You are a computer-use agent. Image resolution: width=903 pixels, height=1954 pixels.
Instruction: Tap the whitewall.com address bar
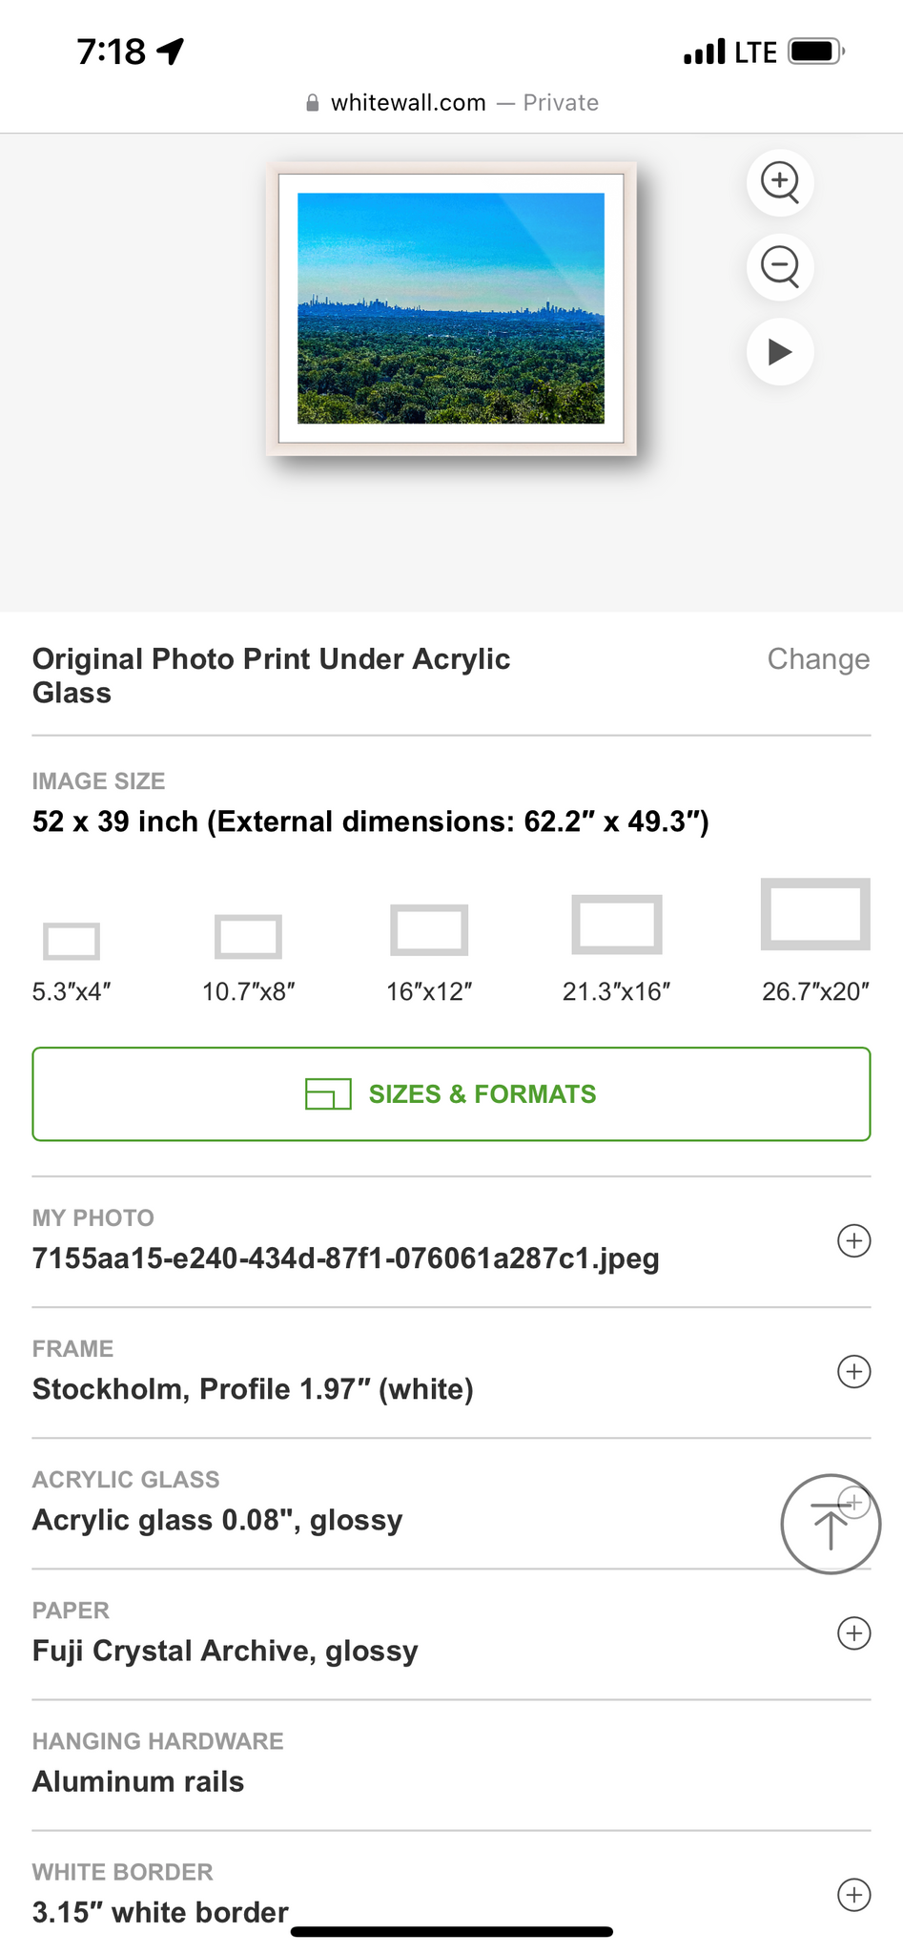(x=451, y=103)
